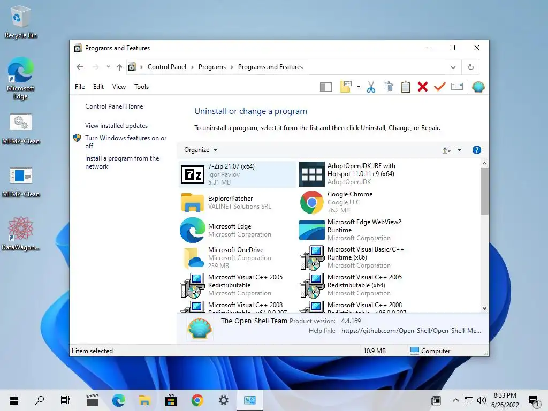The width and height of the screenshot is (548, 411).
Task: Open the File menu
Action: click(80, 87)
